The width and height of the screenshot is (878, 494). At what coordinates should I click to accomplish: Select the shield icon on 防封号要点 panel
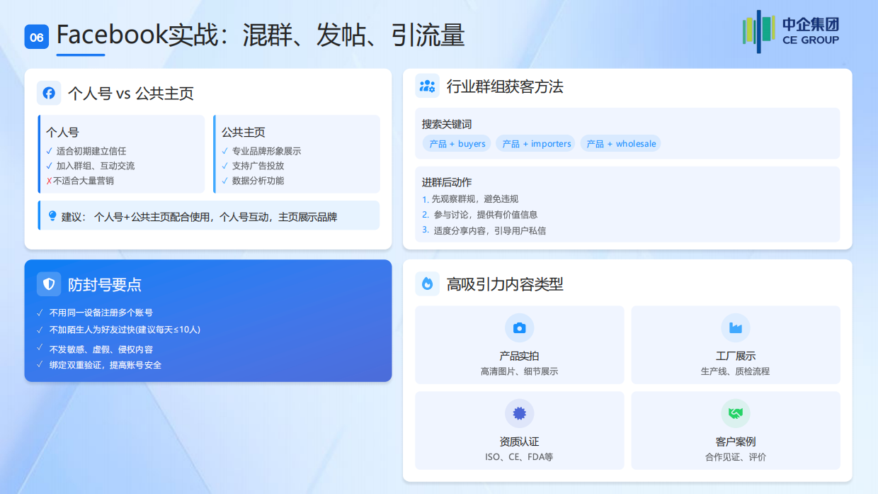click(48, 284)
